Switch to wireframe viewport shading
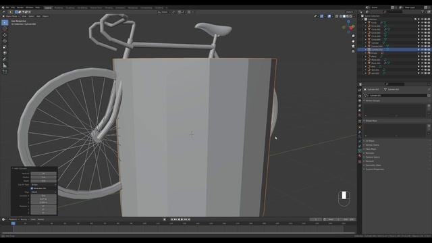432x243 pixels. 341,16
